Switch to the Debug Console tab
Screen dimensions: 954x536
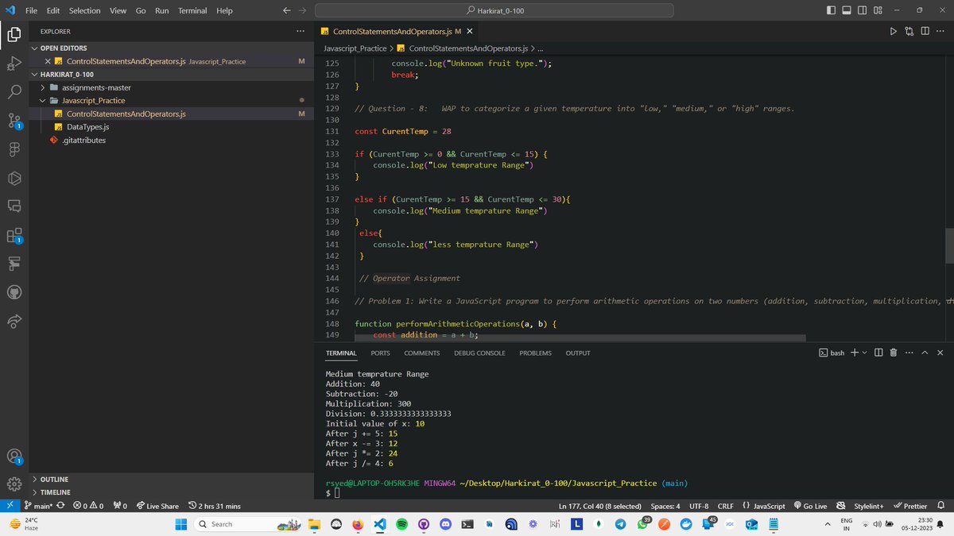tap(479, 353)
